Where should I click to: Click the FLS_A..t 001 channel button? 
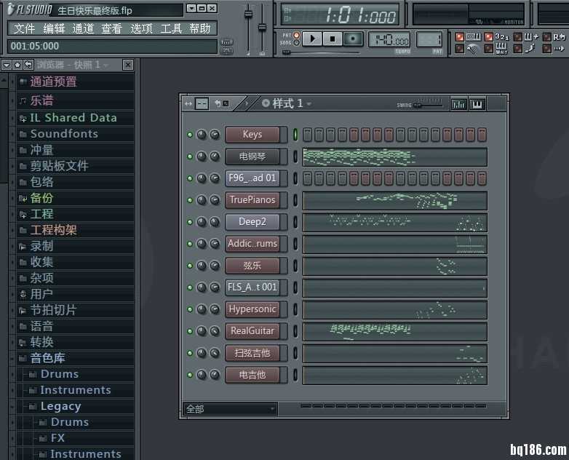(x=252, y=287)
